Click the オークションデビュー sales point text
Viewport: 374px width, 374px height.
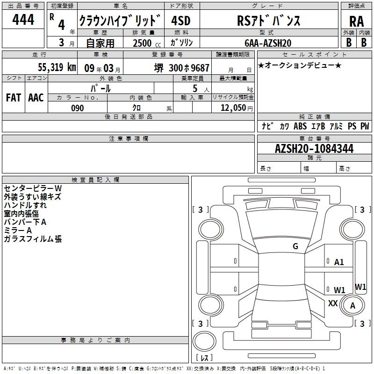coord(300,65)
